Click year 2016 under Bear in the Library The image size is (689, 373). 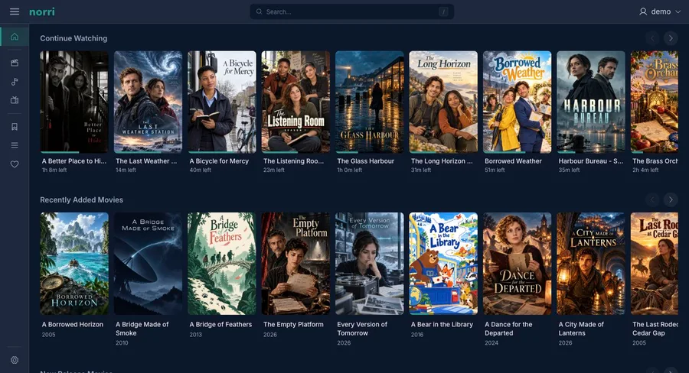[x=417, y=334]
